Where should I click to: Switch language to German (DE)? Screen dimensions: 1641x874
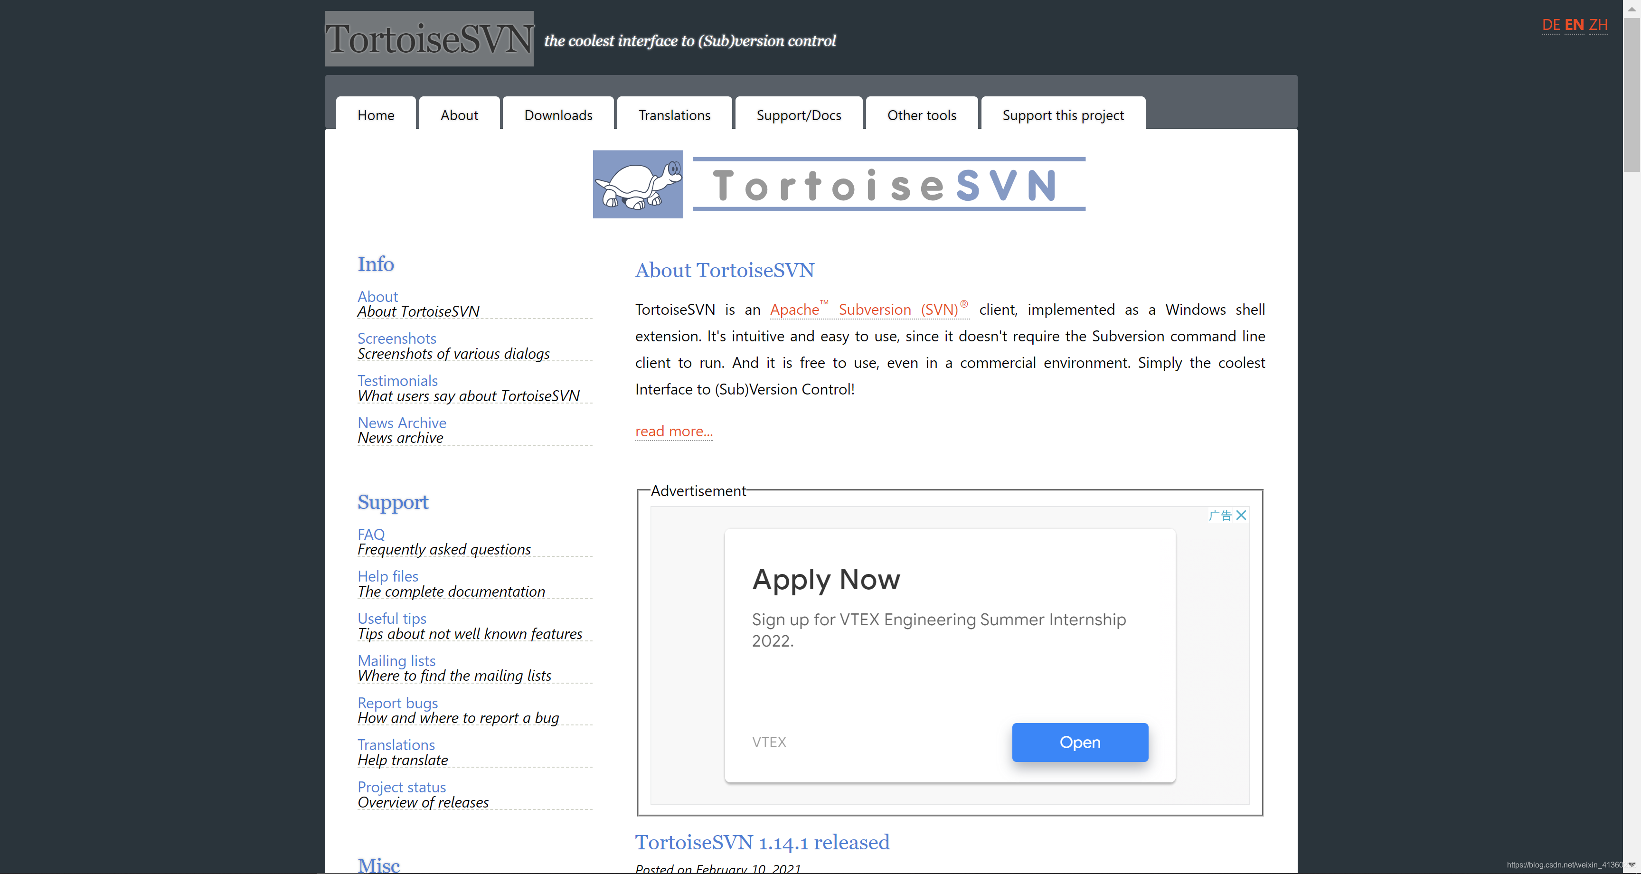pos(1550,25)
